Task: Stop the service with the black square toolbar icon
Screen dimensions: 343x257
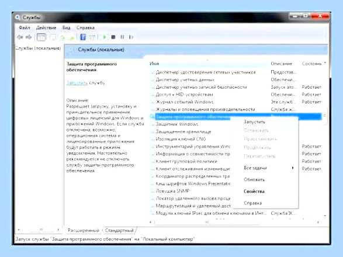Action: 113,37
